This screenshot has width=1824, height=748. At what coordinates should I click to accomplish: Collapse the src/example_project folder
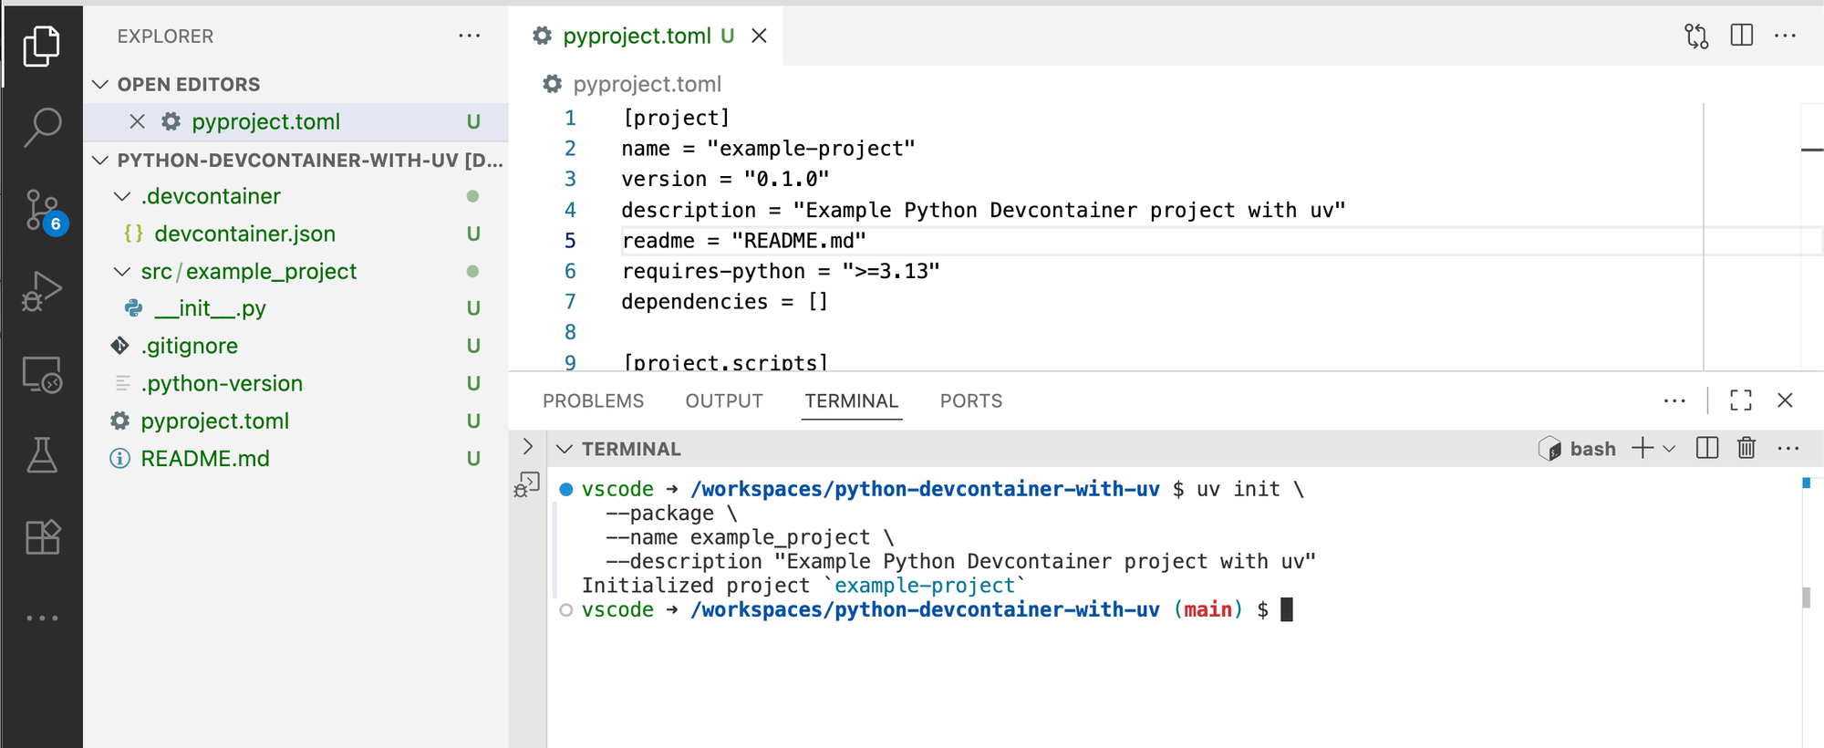point(122,272)
